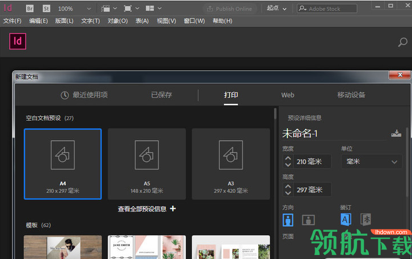This screenshot has width=412, height=259.
Task: Click the search magnifier icon
Action: click(x=402, y=42)
